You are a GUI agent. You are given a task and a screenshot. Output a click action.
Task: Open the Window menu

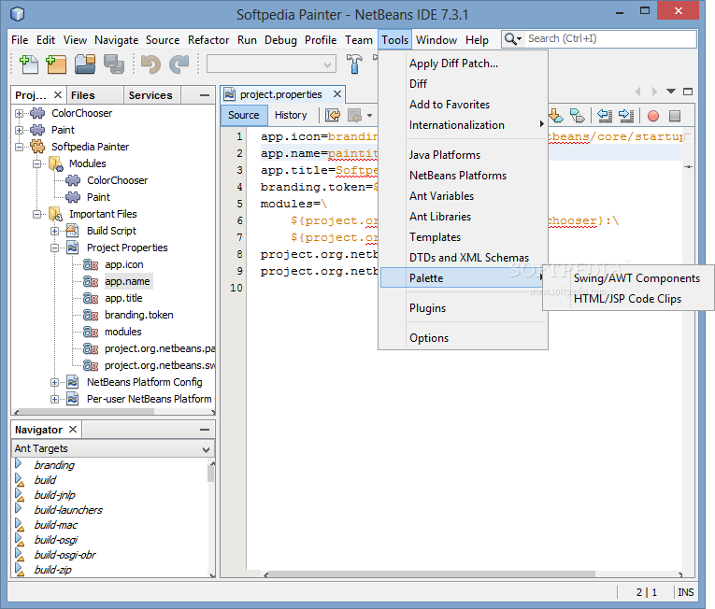coord(436,40)
